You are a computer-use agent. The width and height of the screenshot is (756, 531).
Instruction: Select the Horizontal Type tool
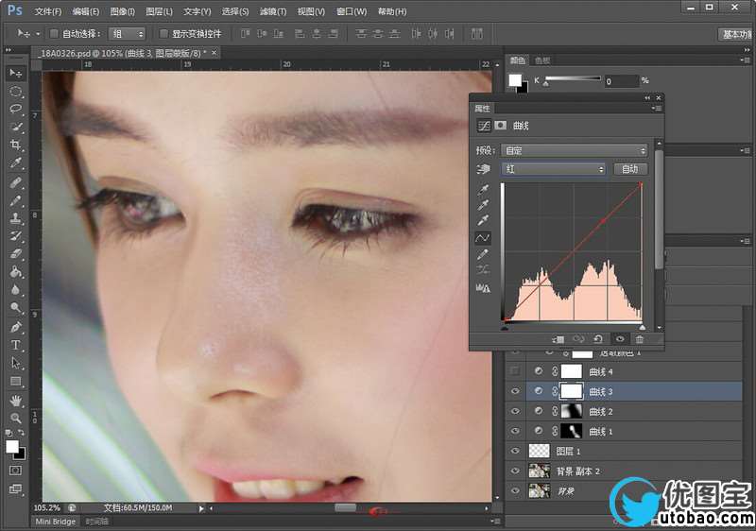16,345
